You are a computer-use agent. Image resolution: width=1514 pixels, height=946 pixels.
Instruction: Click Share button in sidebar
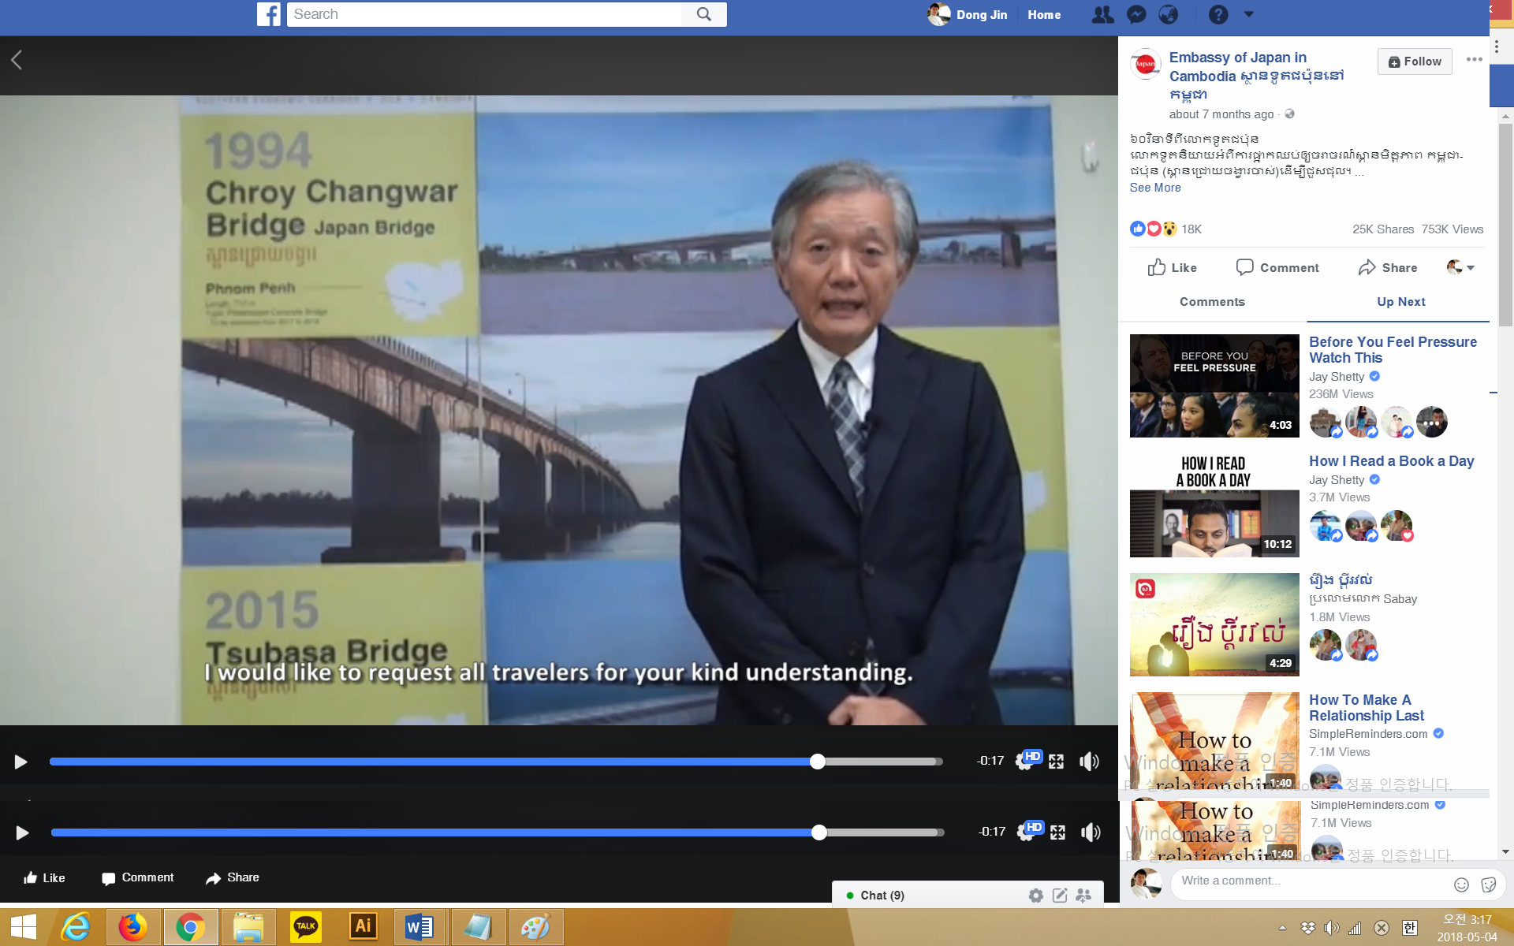pos(1388,268)
